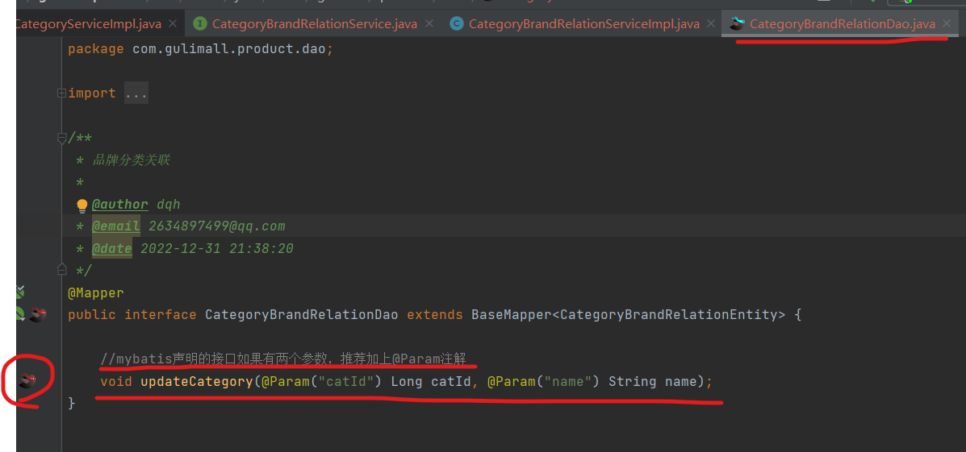Click the date 2022-12-31 21:38:20
The height and width of the screenshot is (452, 966).
click(x=217, y=248)
